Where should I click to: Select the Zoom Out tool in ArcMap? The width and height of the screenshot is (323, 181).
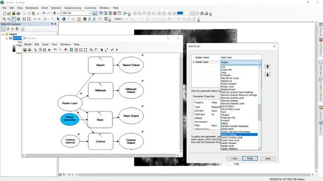click(x=9, y=19)
